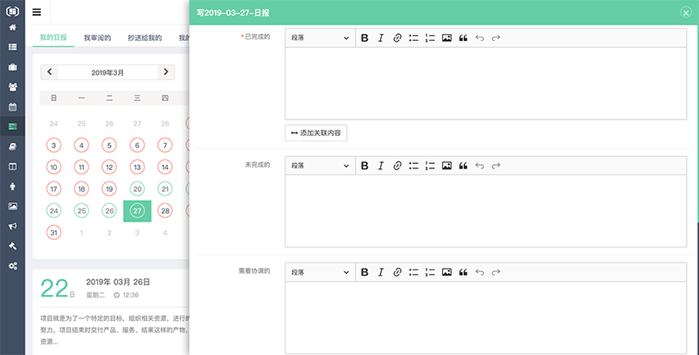Insert image in the 未完成的 editor

[x=446, y=166]
